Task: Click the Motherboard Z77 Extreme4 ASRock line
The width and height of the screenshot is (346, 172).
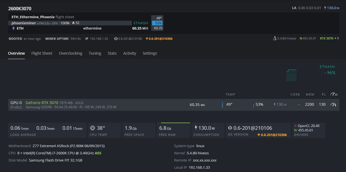Action: pos(57,146)
